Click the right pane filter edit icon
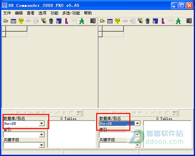The image size is (195, 156). (140, 21)
